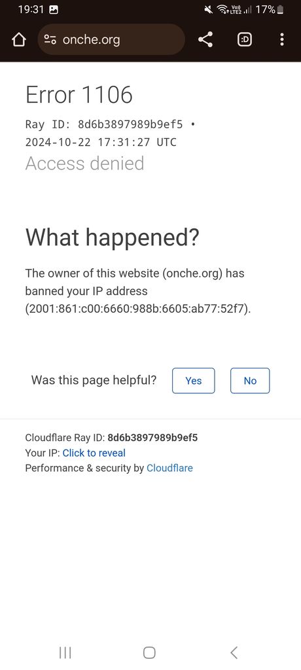
Task: Select the Error 1106 heading
Action: (x=79, y=94)
